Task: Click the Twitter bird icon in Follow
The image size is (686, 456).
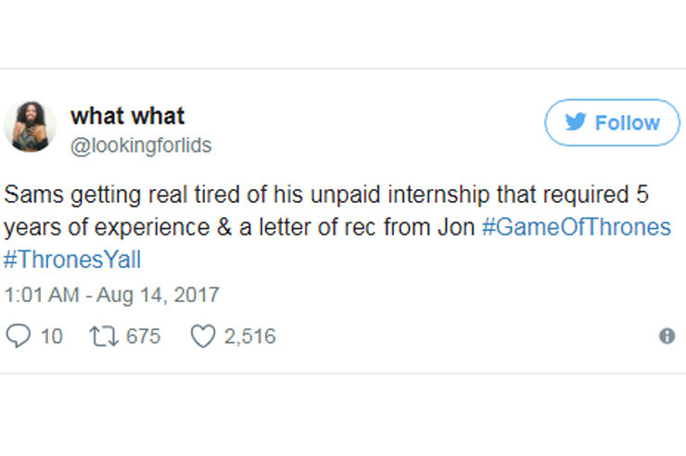Action: click(x=575, y=123)
